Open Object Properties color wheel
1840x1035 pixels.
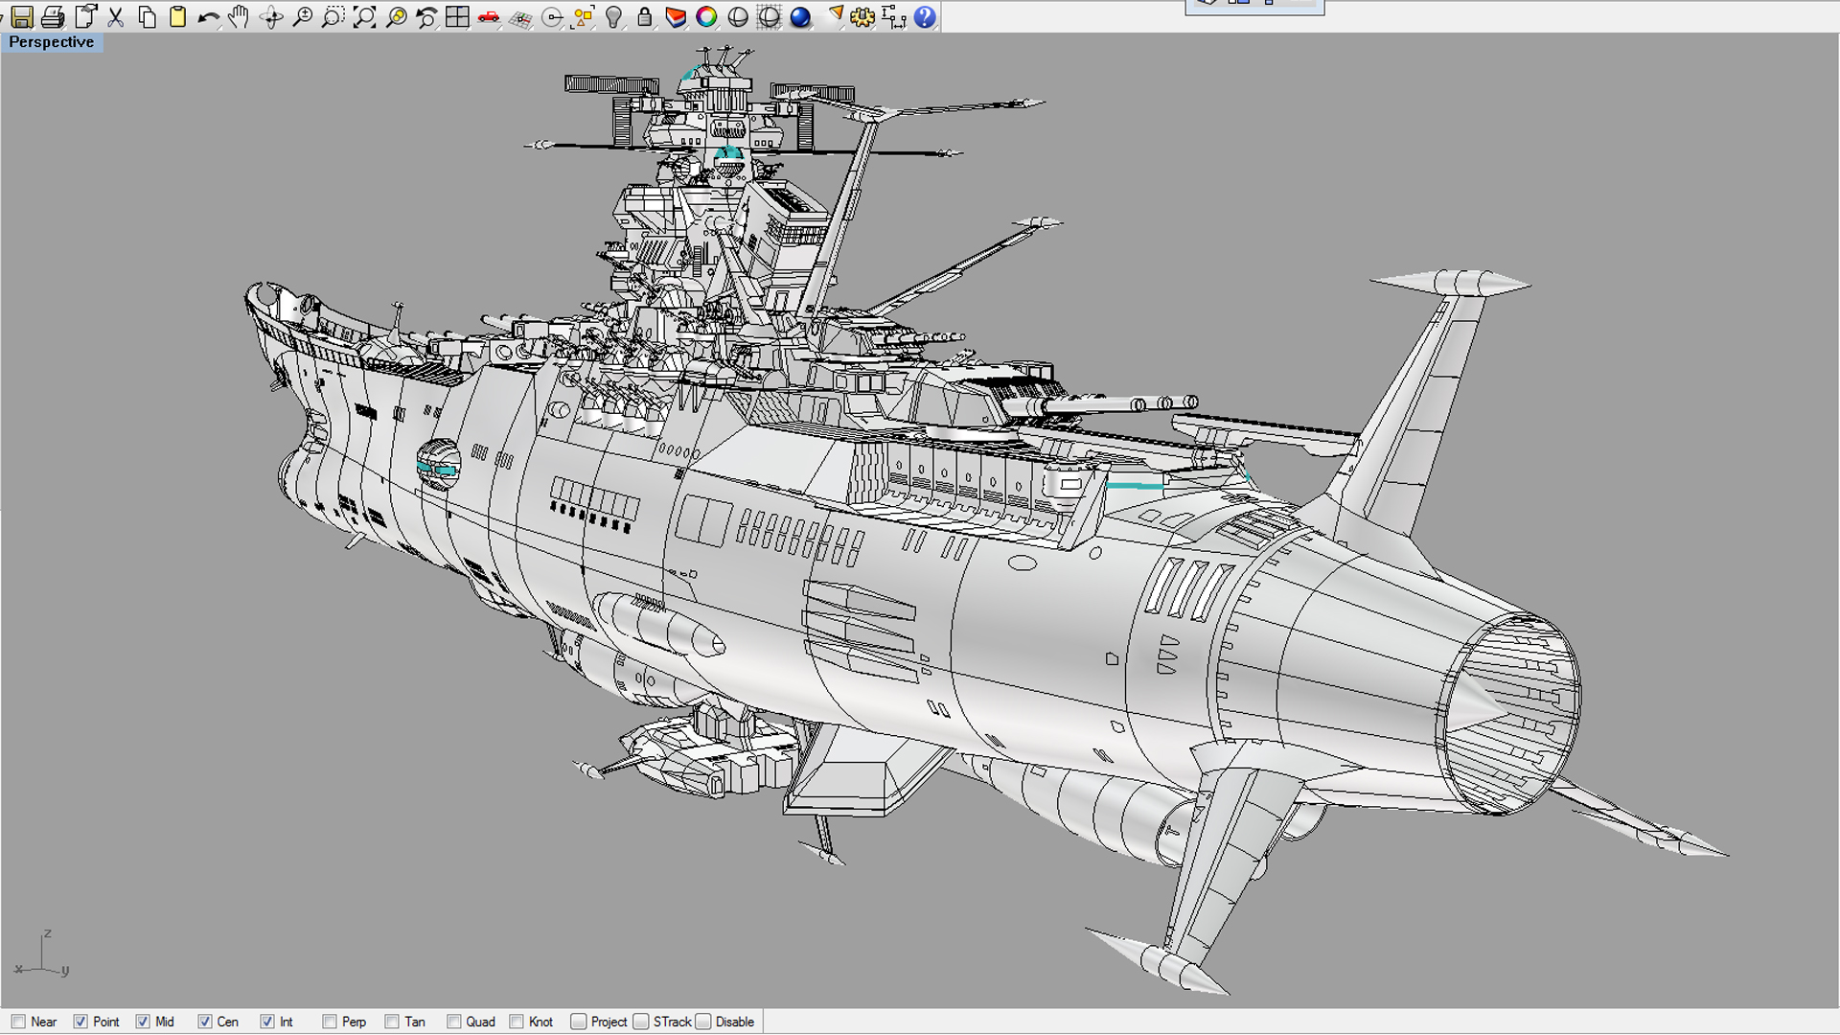pos(706,17)
